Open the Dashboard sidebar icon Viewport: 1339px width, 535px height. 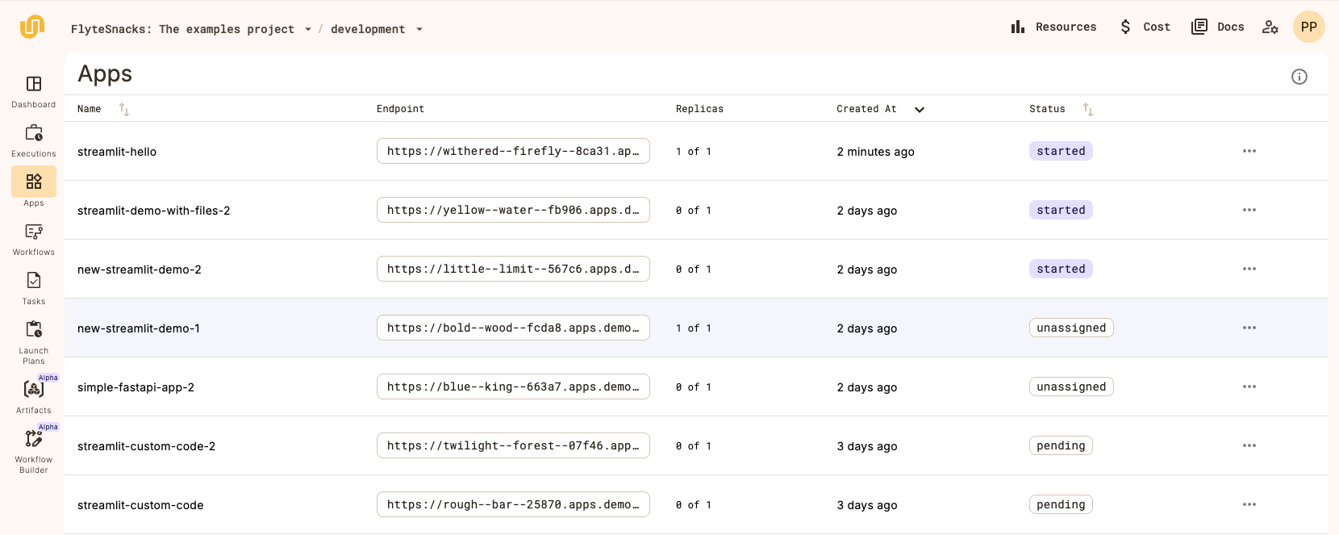(34, 85)
